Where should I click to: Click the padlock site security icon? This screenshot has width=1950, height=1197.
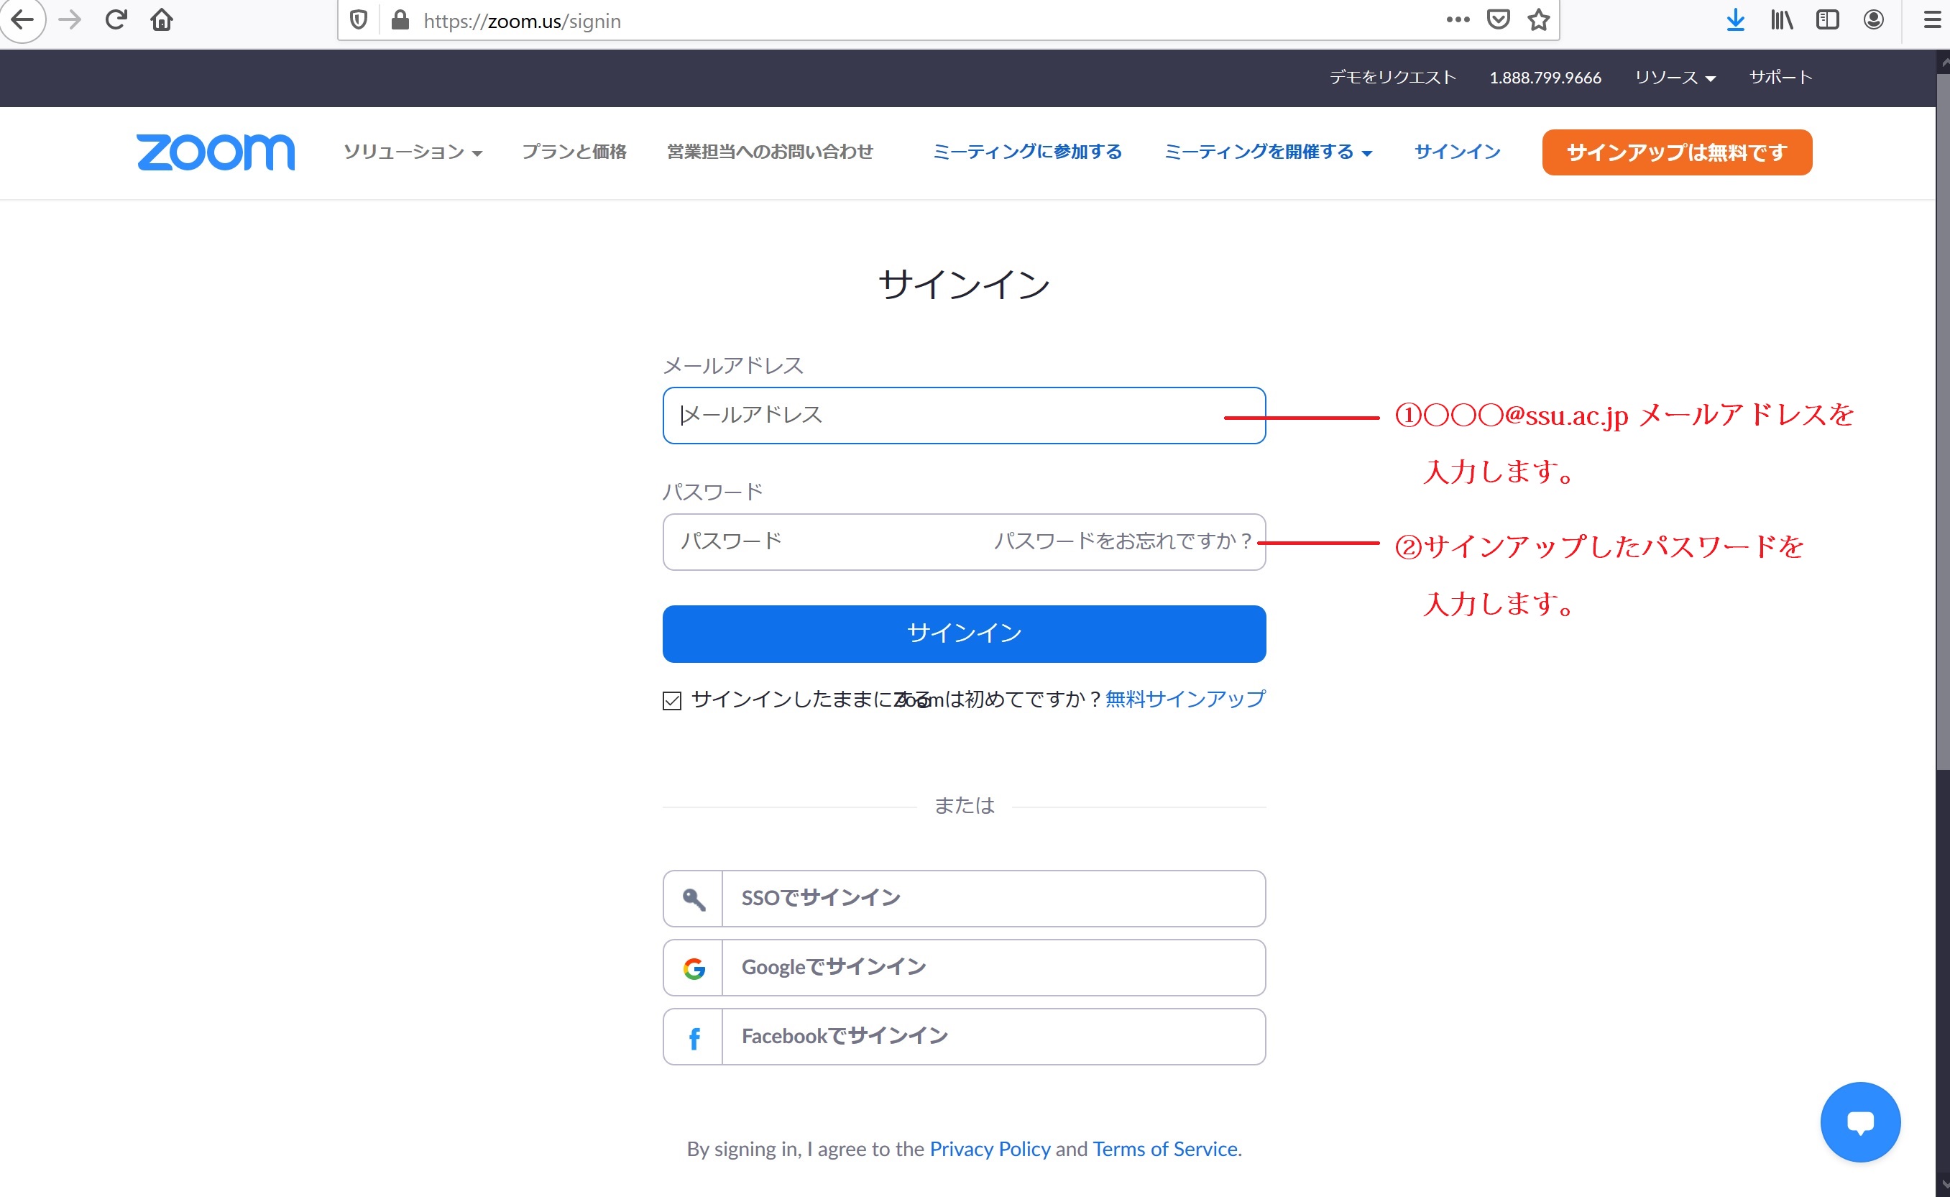400,21
